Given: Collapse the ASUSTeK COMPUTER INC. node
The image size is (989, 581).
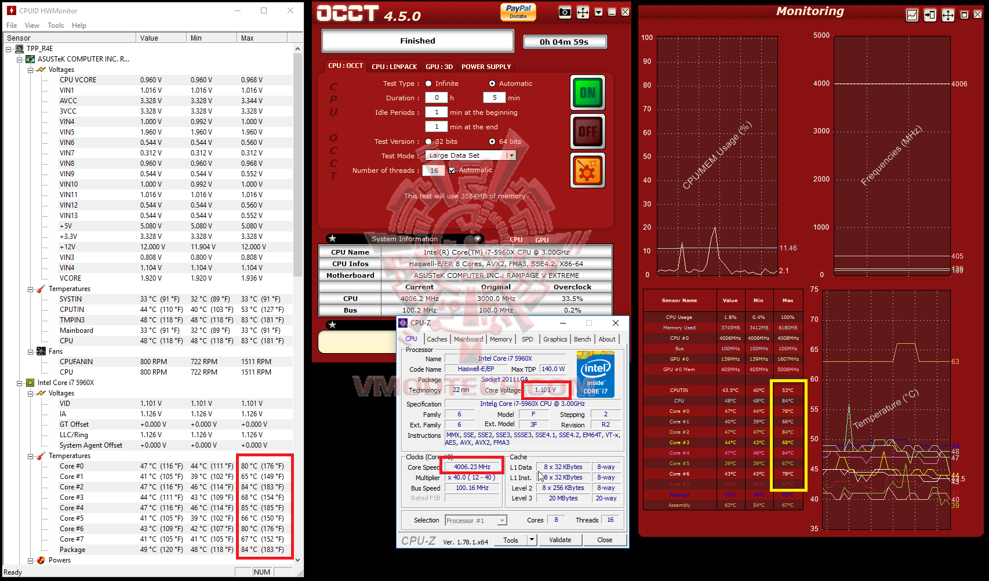Looking at the screenshot, I should (x=19, y=60).
